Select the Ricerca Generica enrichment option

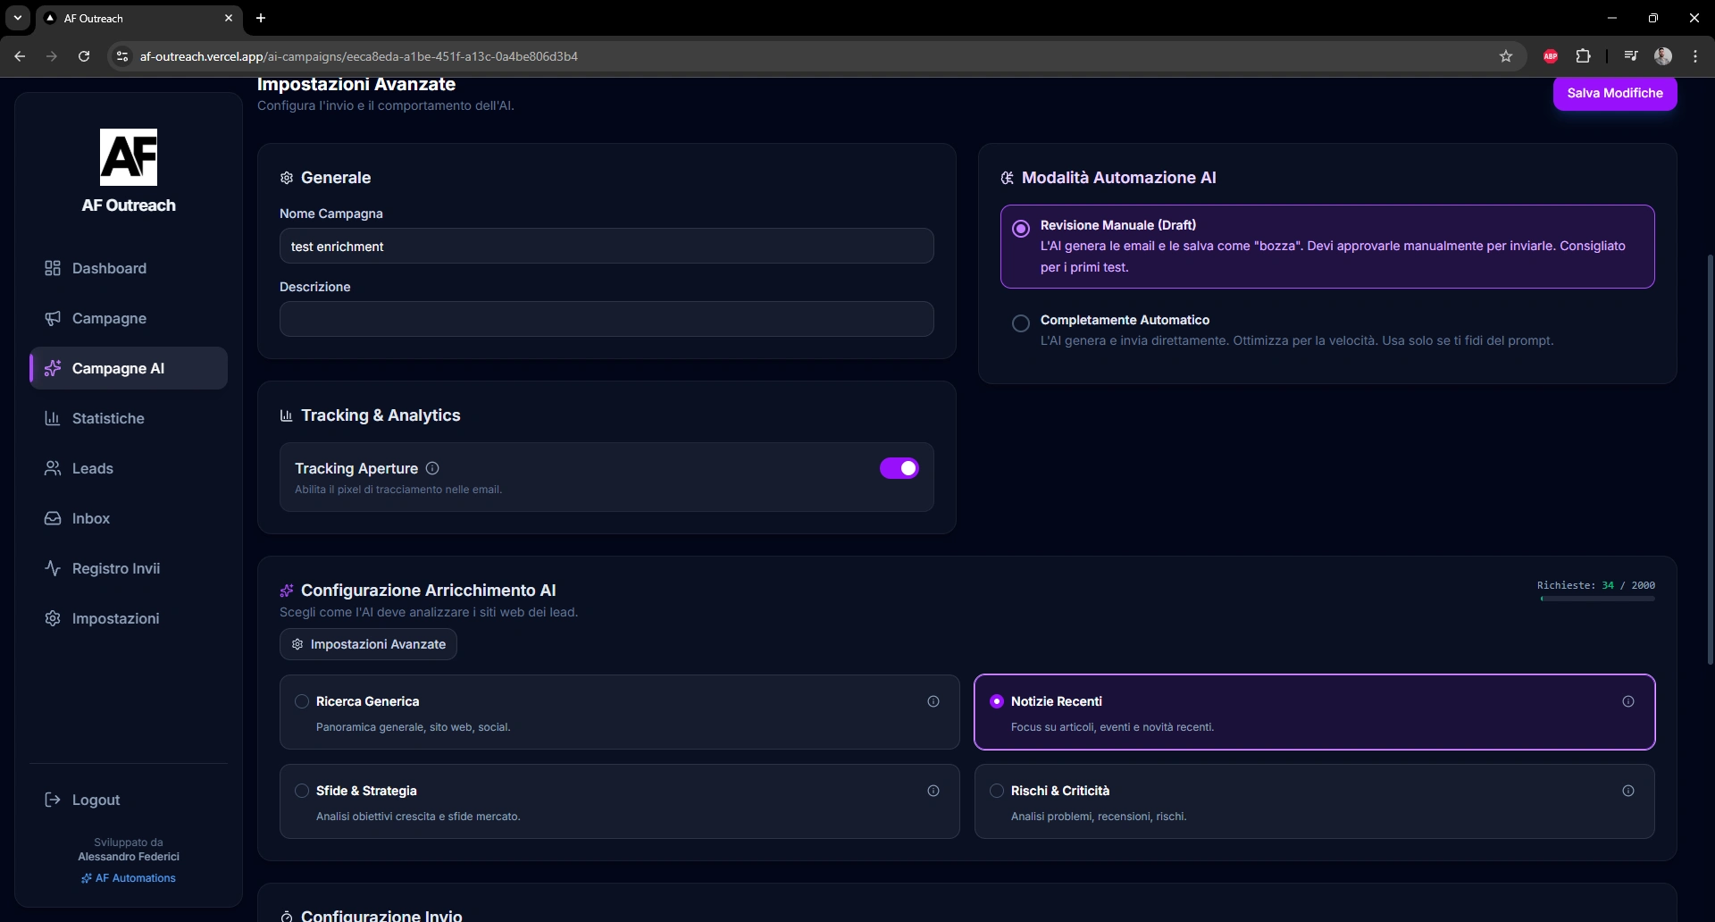pos(302,701)
